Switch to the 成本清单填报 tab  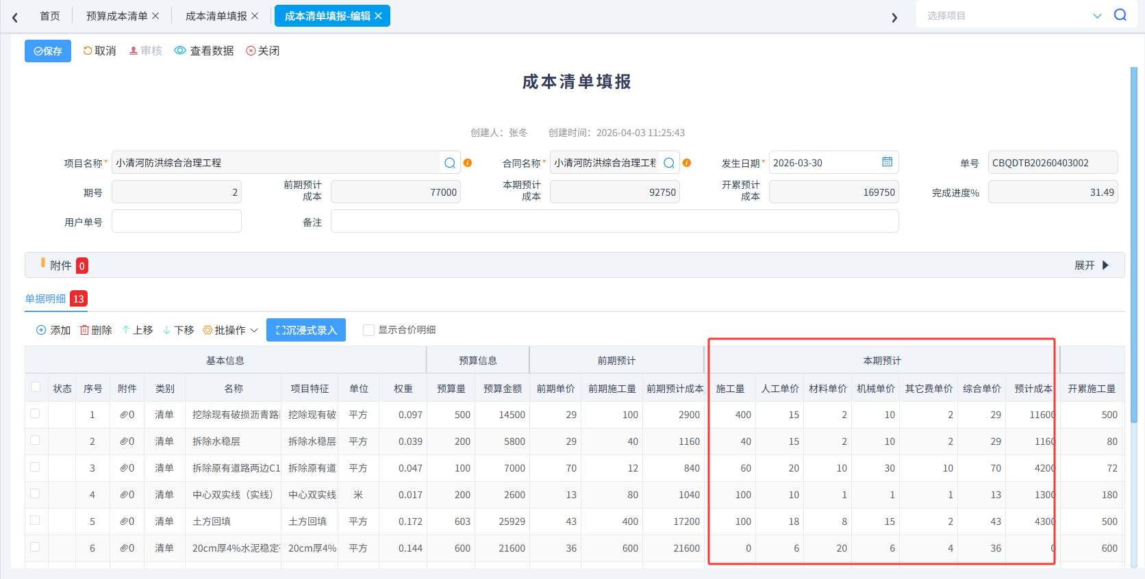[x=216, y=16]
